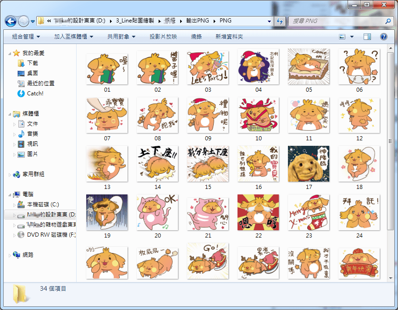Select thumbnail 10 ribbon-wrapped dog
This screenshot has width=398, height=310.
[x=258, y=115]
